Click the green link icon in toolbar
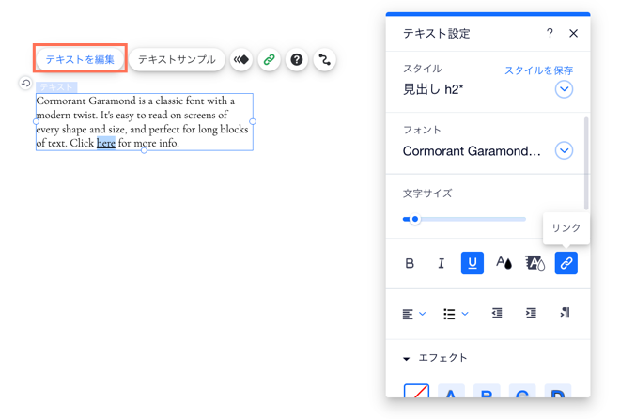The width and height of the screenshot is (620, 419). point(270,60)
